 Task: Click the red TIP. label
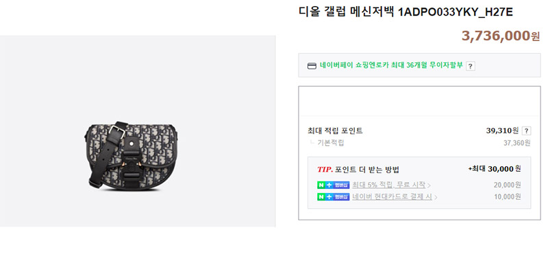pyautogui.click(x=325, y=170)
